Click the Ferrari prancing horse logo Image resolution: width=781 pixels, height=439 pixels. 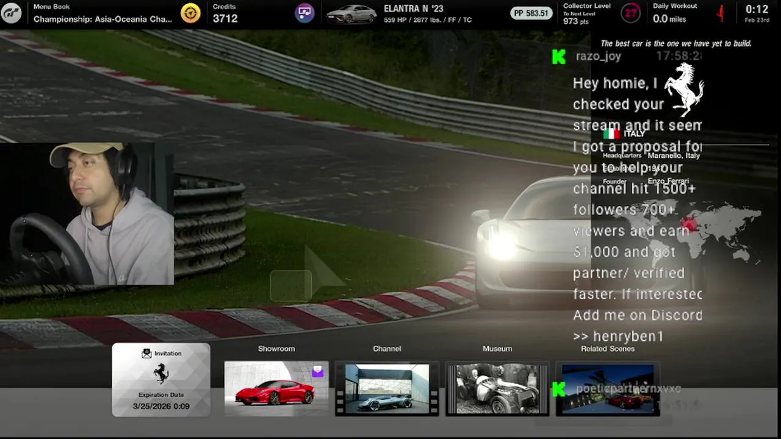point(685,89)
